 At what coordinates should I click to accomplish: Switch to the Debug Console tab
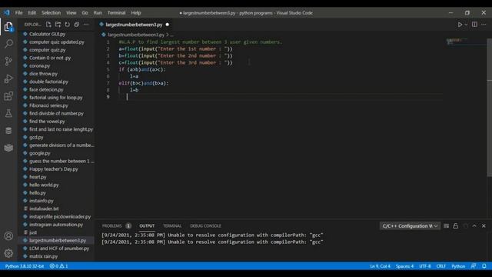coord(205,225)
